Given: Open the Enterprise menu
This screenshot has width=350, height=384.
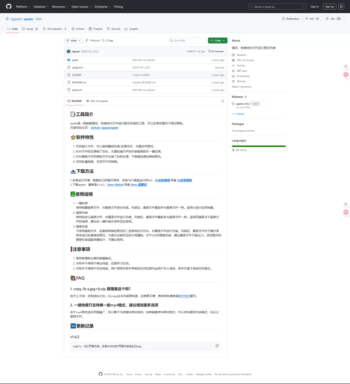Looking at the screenshot, I should 103,7.
